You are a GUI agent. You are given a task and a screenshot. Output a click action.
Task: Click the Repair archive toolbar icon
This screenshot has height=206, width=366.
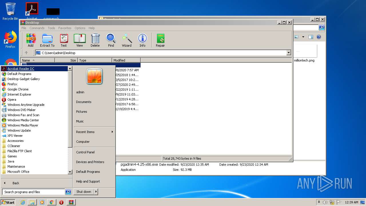tap(160, 40)
